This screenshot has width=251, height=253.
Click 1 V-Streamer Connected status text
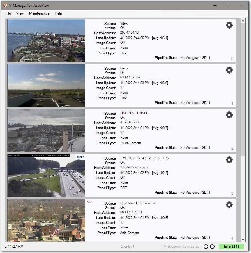(x=180, y=247)
